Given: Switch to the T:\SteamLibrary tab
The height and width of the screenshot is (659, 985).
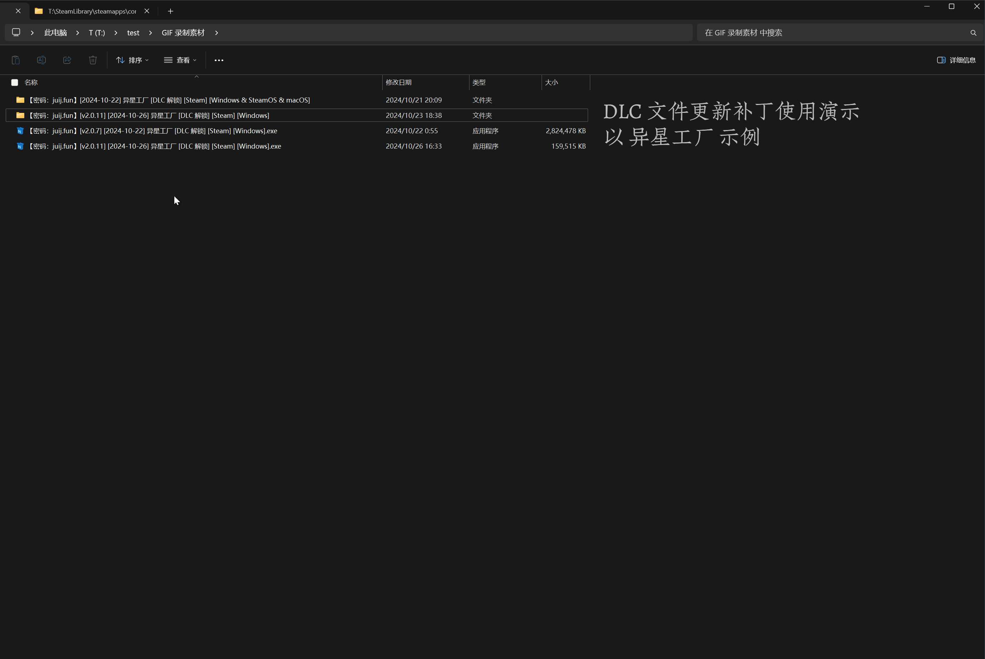Looking at the screenshot, I should coord(92,11).
